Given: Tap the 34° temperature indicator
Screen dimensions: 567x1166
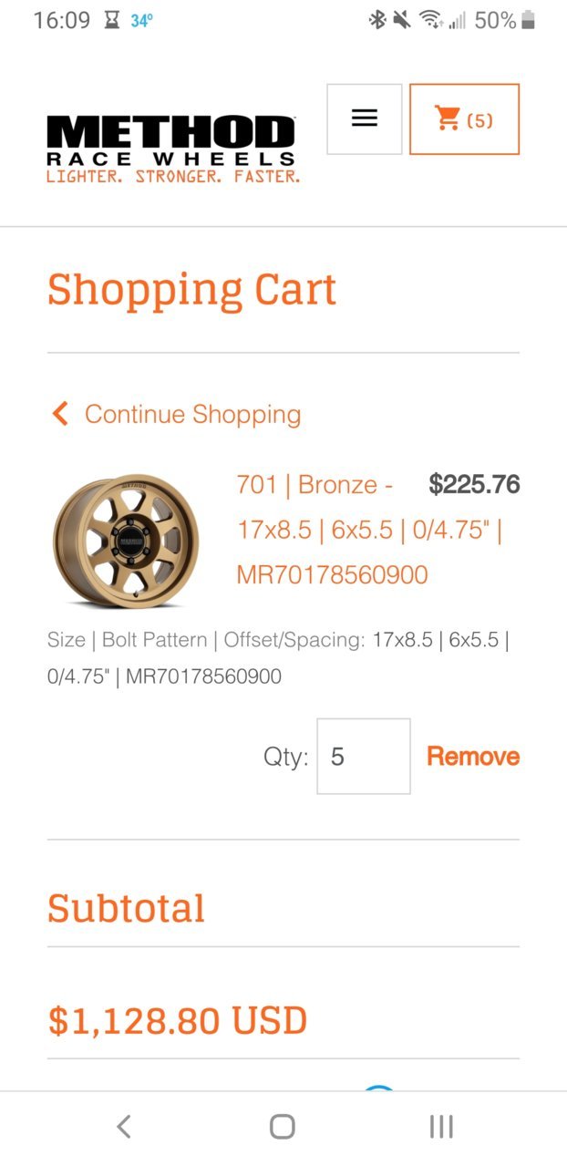Looking at the screenshot, I should point(141,20).
